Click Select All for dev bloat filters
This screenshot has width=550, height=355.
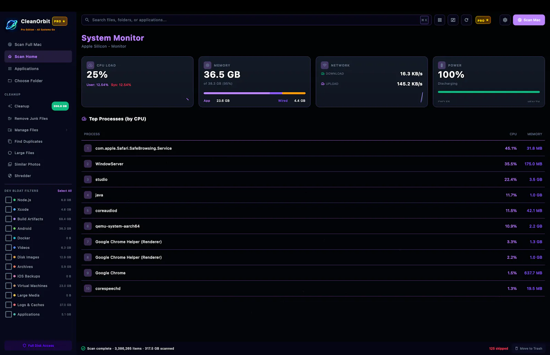65,191
